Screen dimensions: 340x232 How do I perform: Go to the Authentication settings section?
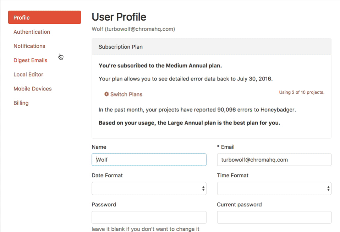pyautogui.click(x=32, y=32)
